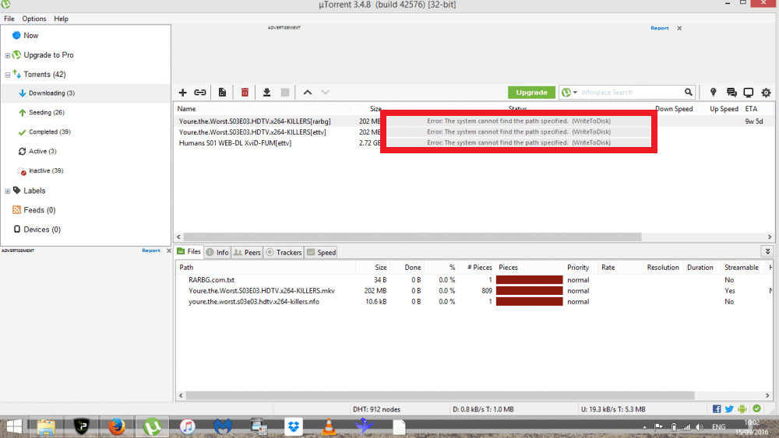779x438 pixels.
Task: Select the Youre.the.Worst KILLERS[ettv] torrent
Action: tap(252, 132)
